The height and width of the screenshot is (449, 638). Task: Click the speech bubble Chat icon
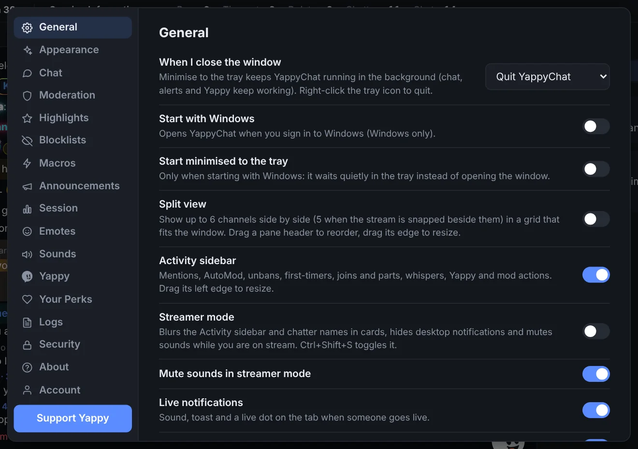click(28, 73)
